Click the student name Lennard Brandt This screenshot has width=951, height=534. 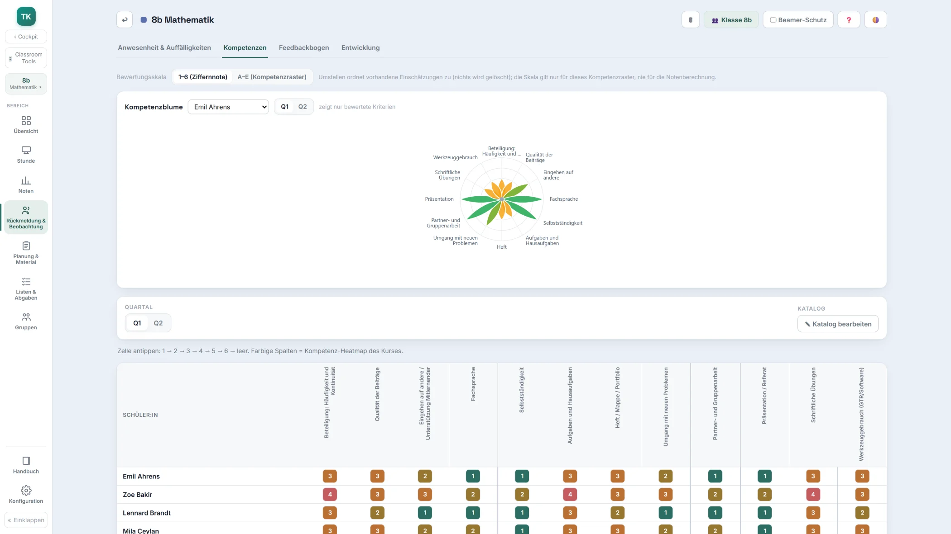(147, 513)
